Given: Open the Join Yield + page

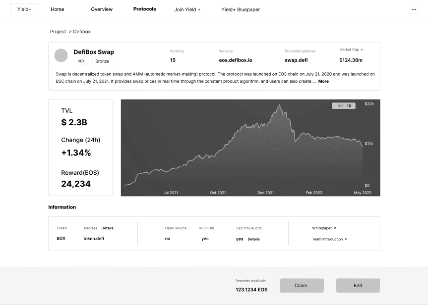Looking at the screenshot, I should [x=187, y=9].
